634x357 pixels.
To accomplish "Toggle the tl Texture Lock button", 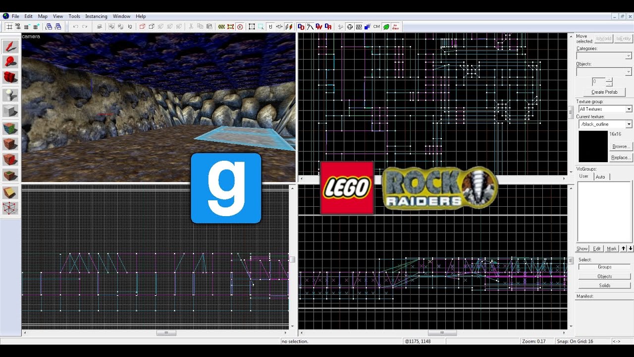I will 270,26.
